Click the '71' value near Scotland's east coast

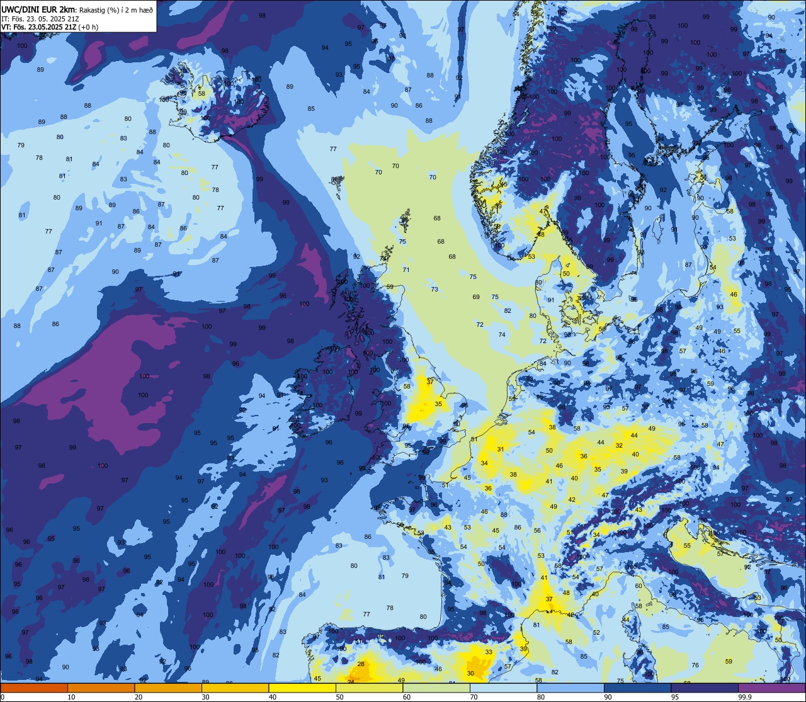pos(406,270)
